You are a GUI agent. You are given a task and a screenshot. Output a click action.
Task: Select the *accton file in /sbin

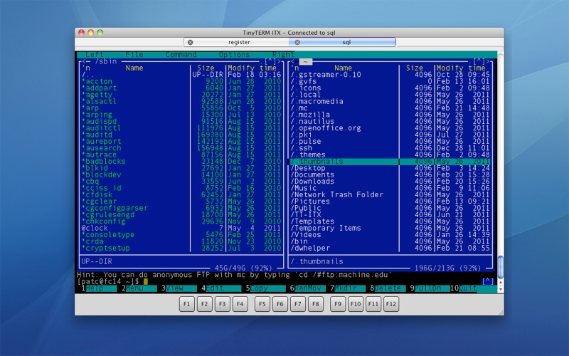click(181, 81)
